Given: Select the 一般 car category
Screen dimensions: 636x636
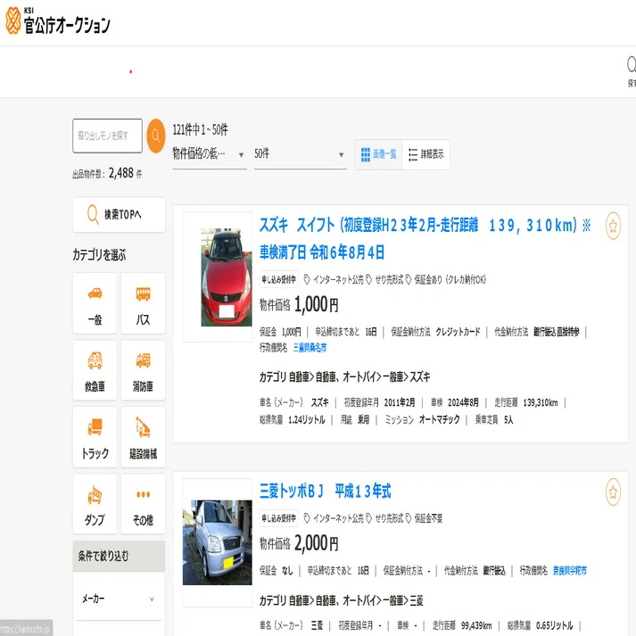Looking at the screenshot, I should tap(95, 303).
